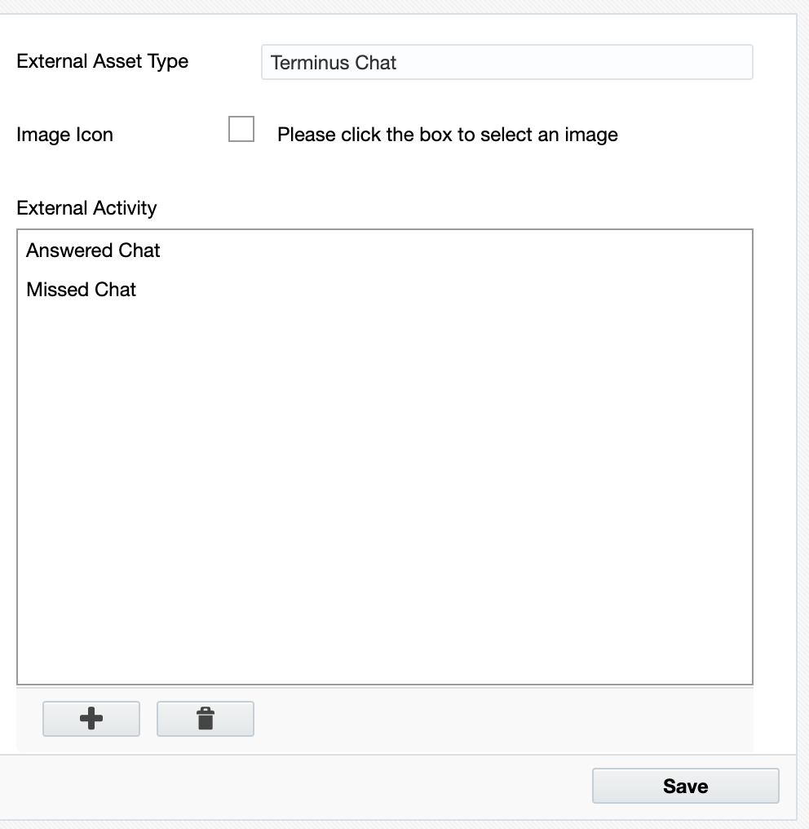The width and height of the screenshot is (809, 829).
Task: Place cursor after 'Terminus Chat' text
Action: [398, 62]
